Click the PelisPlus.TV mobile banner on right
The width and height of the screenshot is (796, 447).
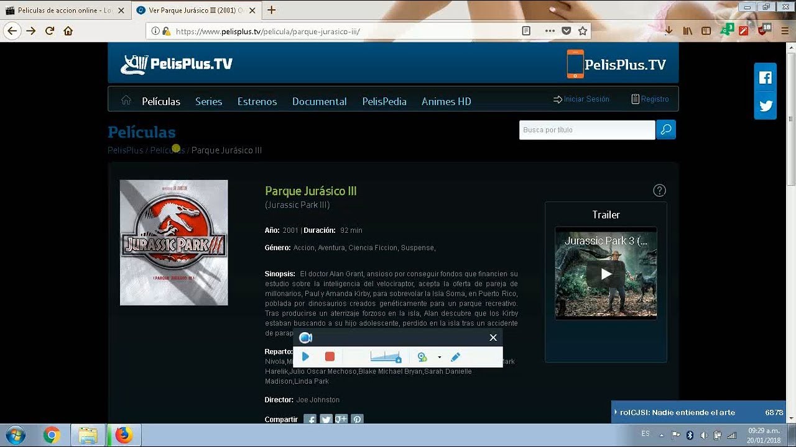[616, 64]
